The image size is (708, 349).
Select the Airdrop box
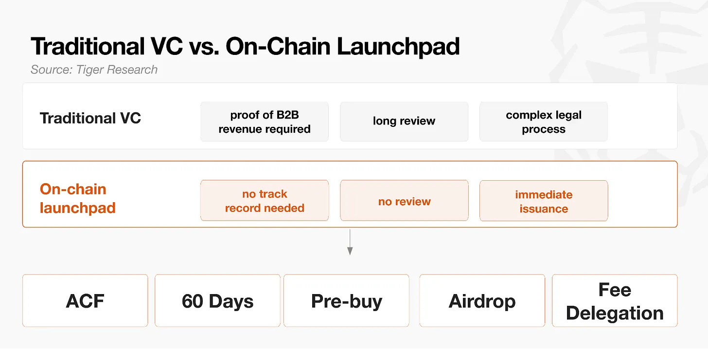(482, 300)
